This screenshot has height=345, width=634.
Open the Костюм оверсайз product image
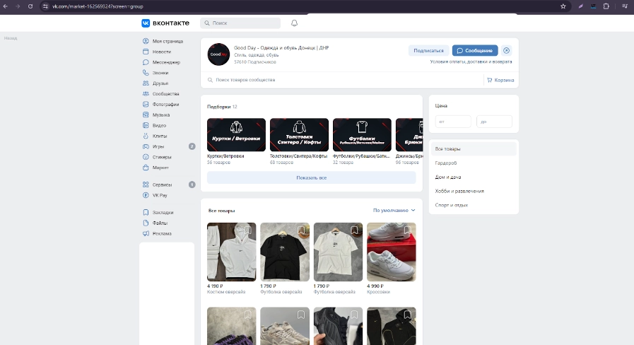[x=231, y=252]
